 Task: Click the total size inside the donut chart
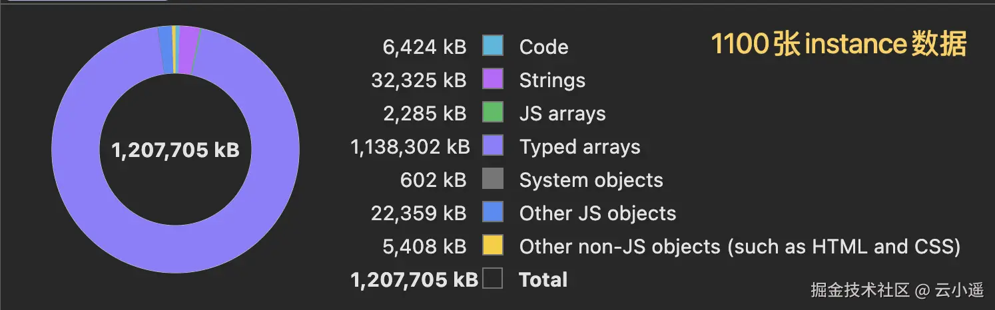click(175, 150)
